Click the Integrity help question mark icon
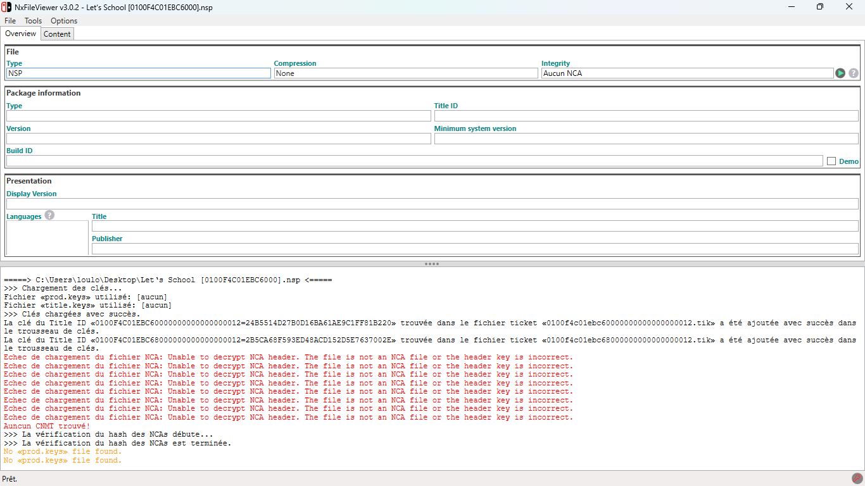 pos(854,73)
